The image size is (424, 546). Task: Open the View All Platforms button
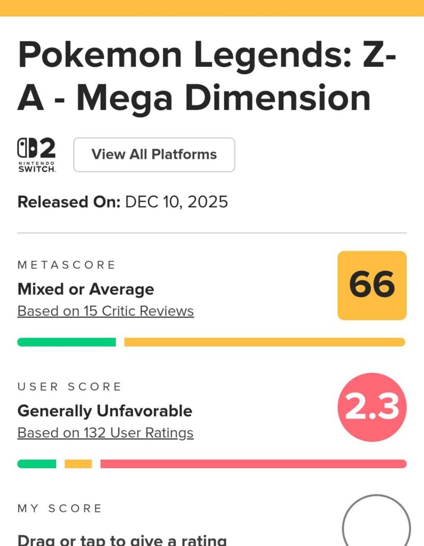154,155
